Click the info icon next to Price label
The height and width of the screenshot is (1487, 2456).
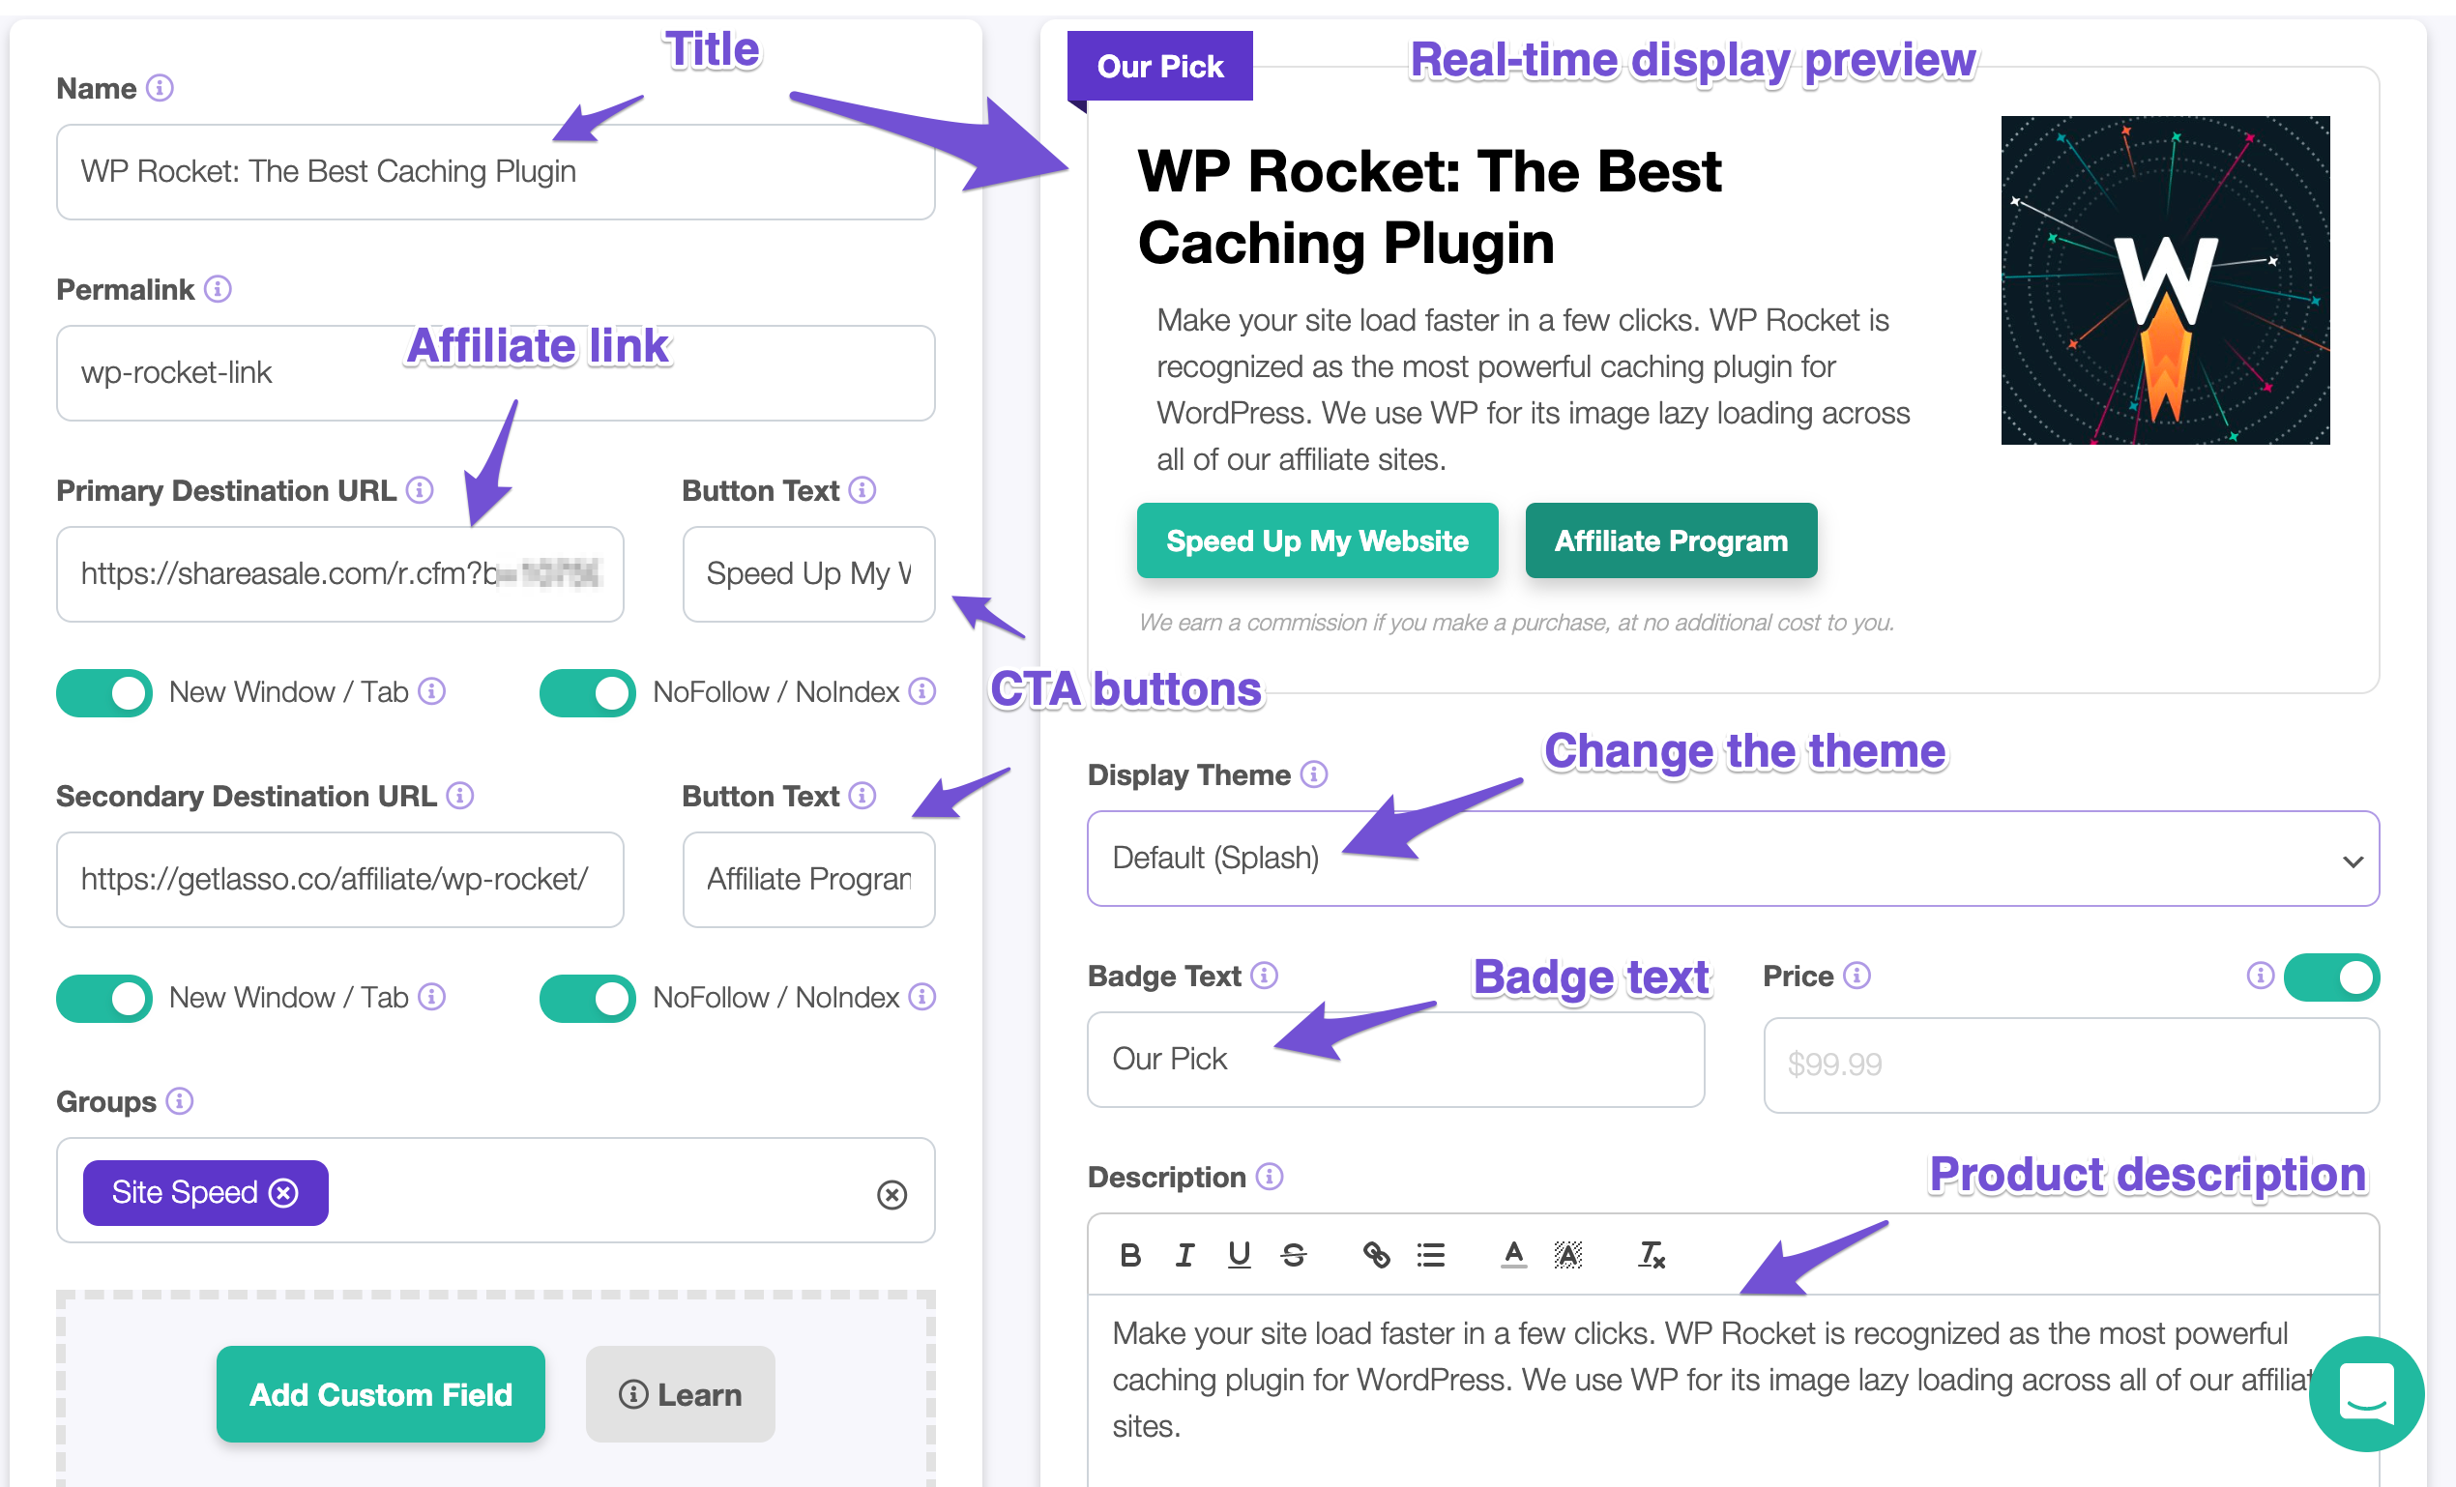coord(1857,976)
